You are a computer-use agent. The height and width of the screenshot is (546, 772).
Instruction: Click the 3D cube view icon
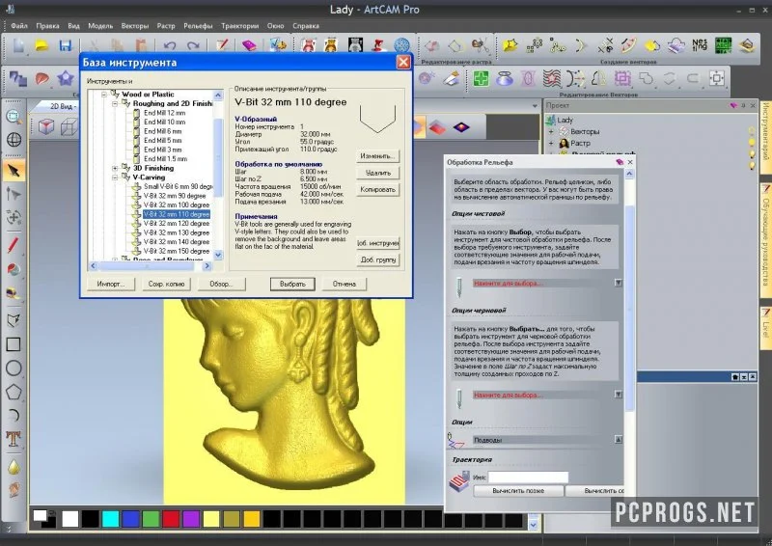(x=46, y=127)
